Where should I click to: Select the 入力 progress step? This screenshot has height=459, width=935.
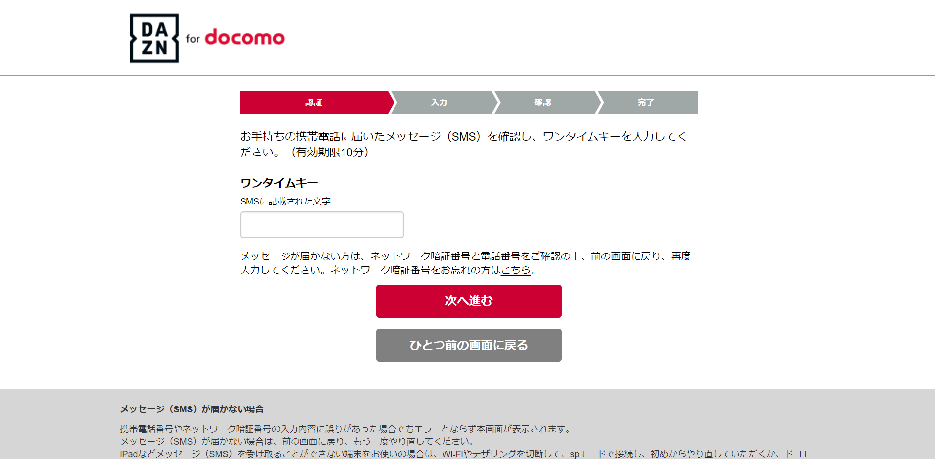pyautogui.click(x=439, y=102)
